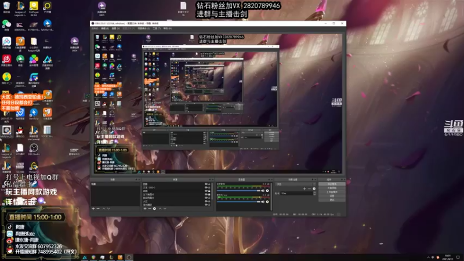The height and width of the screenshot is (261, 464).
Task: Toggle visibility eye of the second source
Action: click(206, 187)
